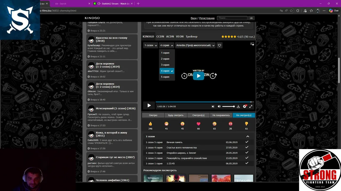Switch to the DarkArtL2 Stream tab

(x=113, y=4)
